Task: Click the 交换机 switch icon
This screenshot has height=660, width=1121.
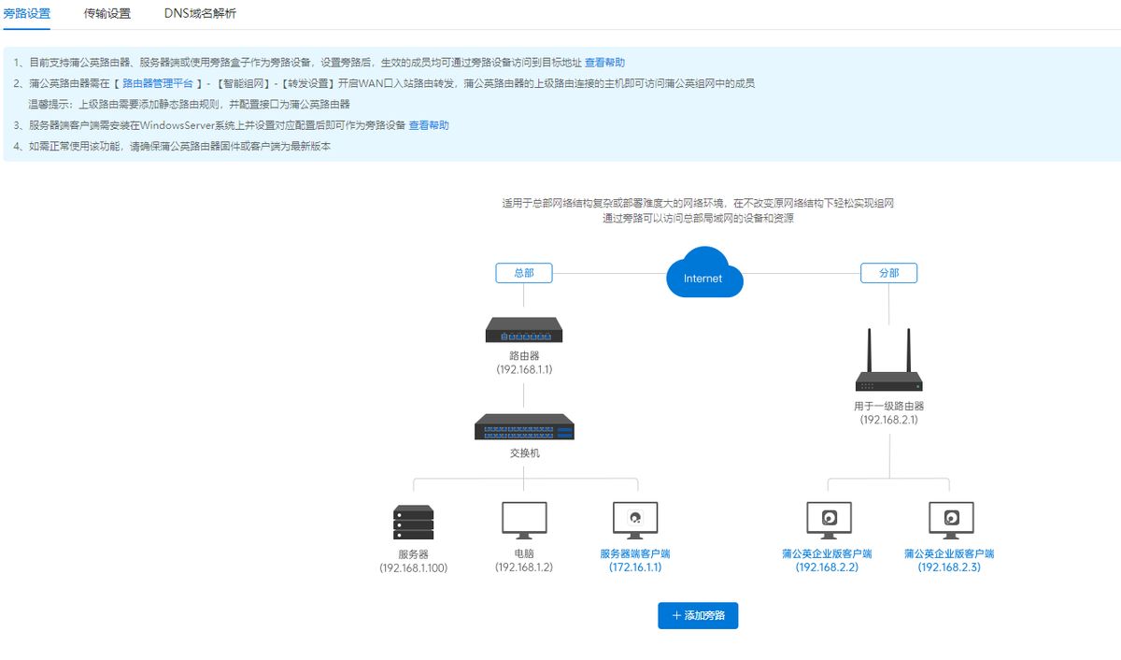Action: pyautogui.click(x=524, y=427)
